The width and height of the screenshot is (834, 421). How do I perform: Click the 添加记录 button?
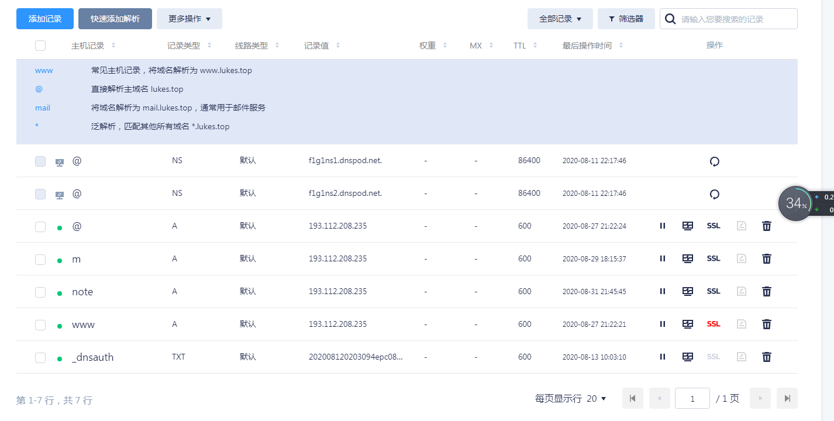click(44, 18)
